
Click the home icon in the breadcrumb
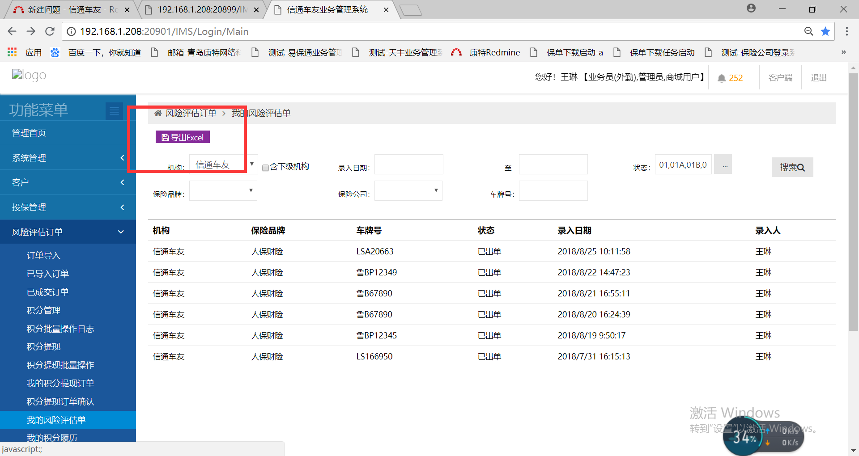click(158, 114)
